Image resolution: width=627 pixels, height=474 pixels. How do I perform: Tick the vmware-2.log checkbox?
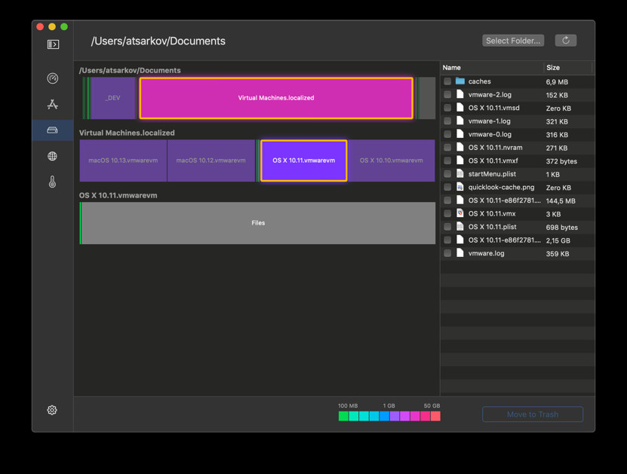(447, 95)
